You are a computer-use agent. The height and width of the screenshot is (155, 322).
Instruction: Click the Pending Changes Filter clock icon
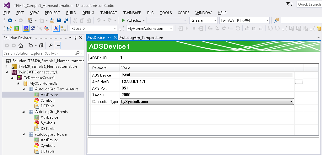[x=31, y=45]
